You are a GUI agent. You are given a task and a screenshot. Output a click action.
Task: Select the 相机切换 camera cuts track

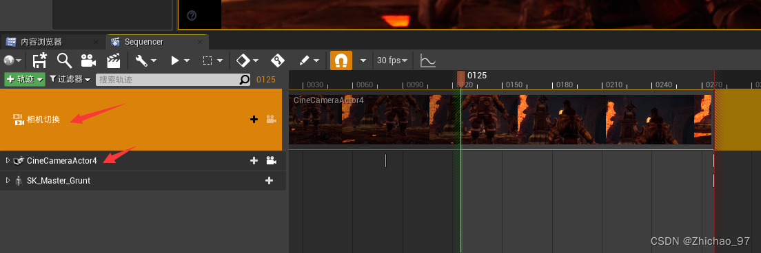(x=141, y=120)
